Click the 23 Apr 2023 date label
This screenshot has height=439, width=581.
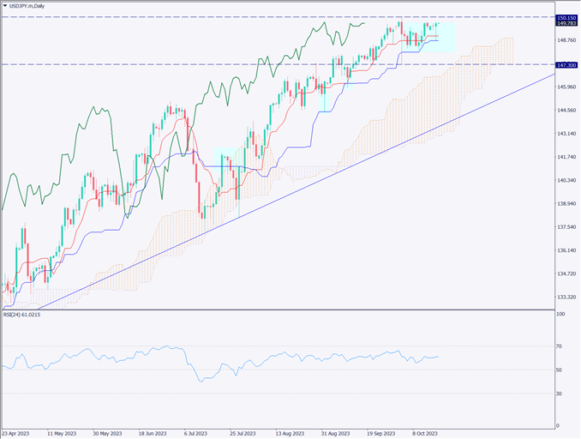click(18, 434)
